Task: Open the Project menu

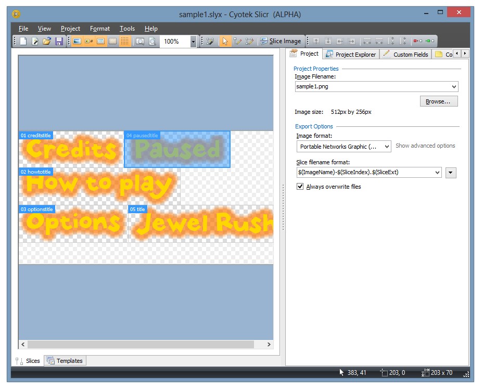Action: click(70, 29)
